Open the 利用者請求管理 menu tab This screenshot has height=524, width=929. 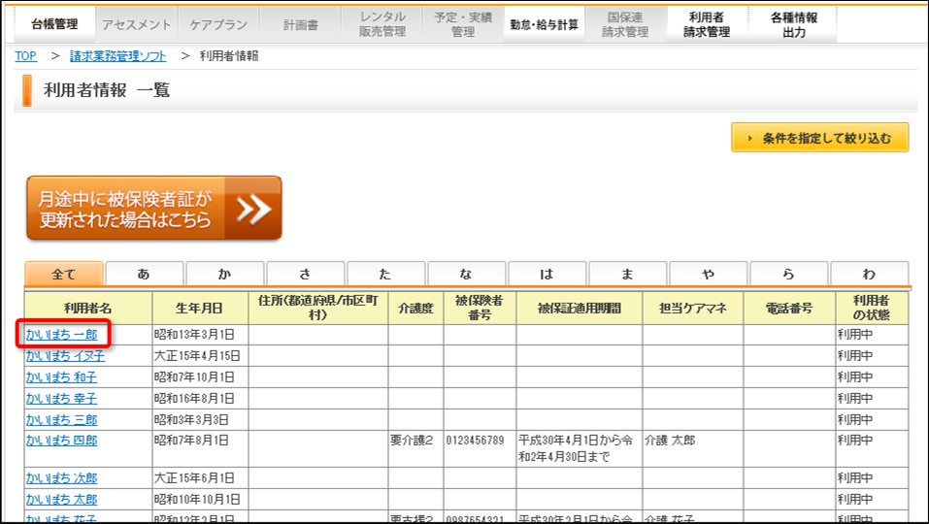(707, 25)
